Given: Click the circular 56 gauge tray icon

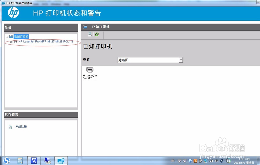Looking at the screenshot, I should 228,161.
